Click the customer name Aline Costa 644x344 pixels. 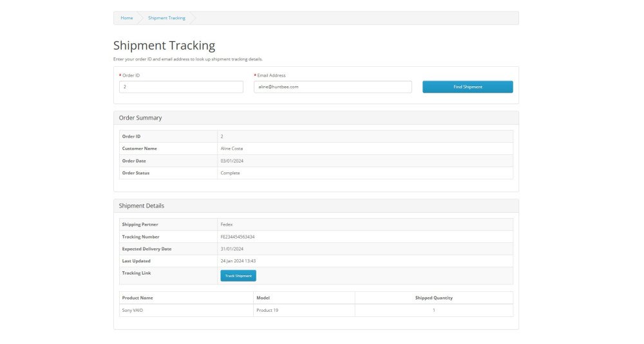tap(232, 149)
